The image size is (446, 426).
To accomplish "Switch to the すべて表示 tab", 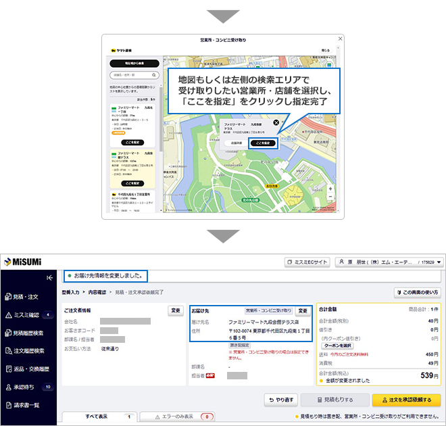I will [99, 417].
